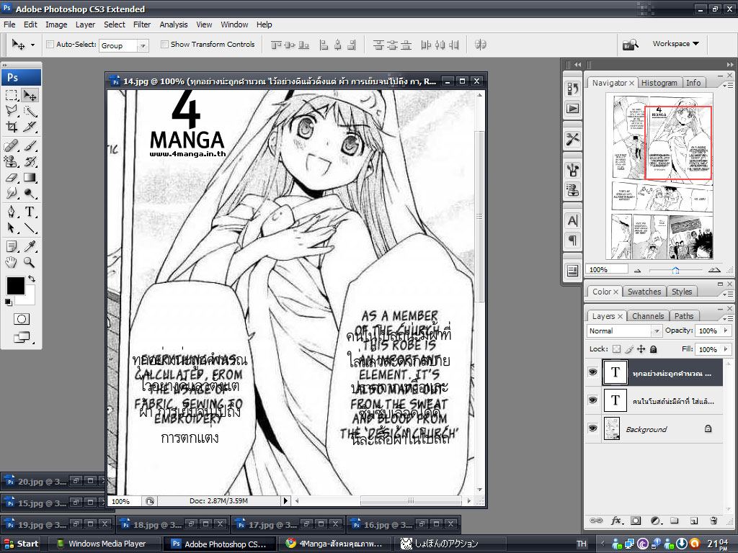Delete layer with trash icon
Viewport: 738px width, 553px height.
click(x=713, y=521)
